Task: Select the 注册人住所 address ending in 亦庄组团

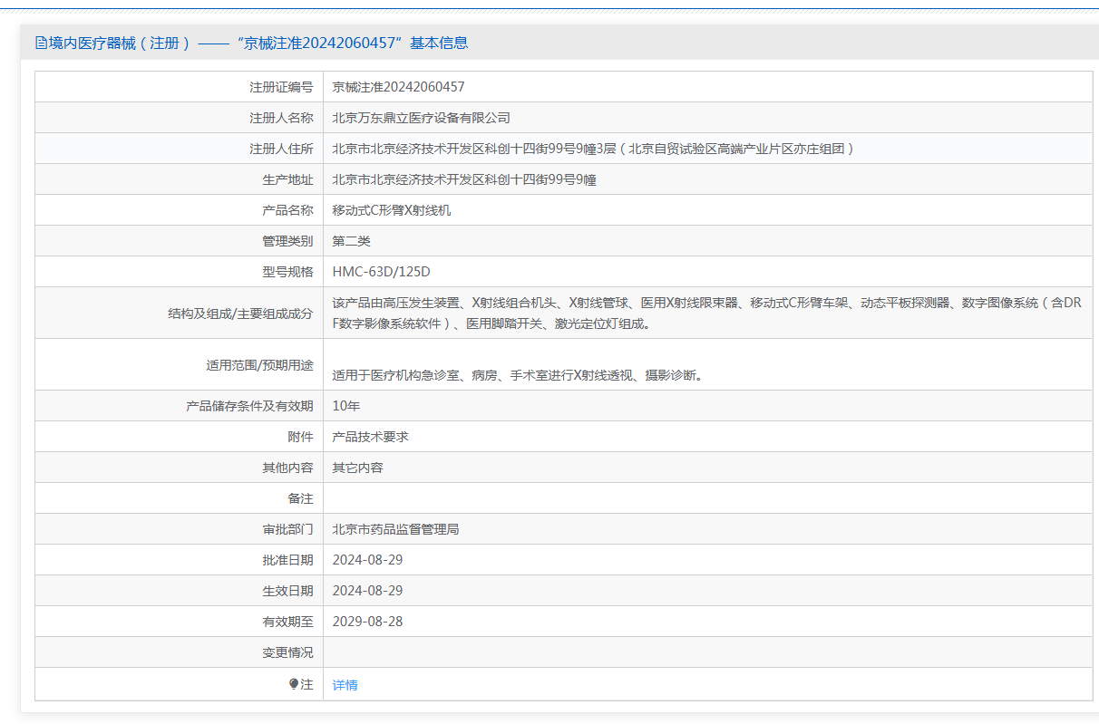Action: coord(594,149)
